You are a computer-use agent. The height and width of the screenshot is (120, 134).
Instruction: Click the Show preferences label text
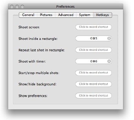coord(33,96)
